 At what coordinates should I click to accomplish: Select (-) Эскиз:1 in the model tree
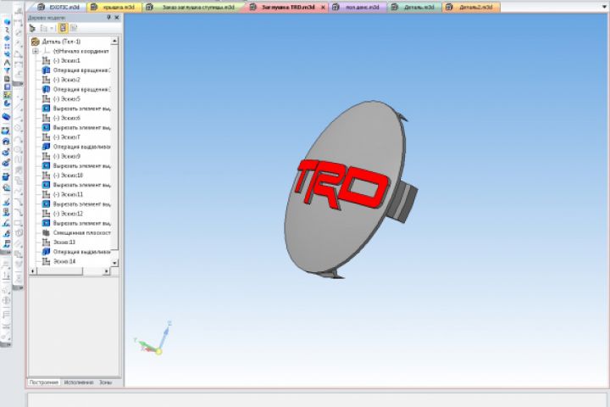click(x=62, y=61)
